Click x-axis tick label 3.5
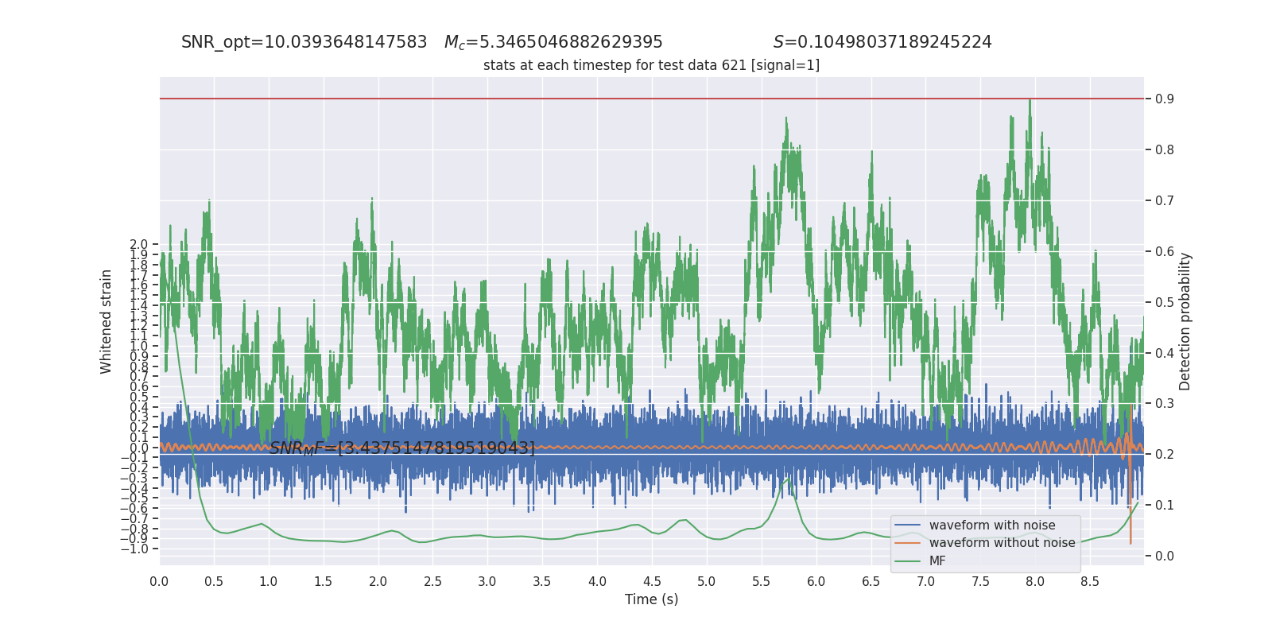 pyautogui.click(x=542, y=582)
